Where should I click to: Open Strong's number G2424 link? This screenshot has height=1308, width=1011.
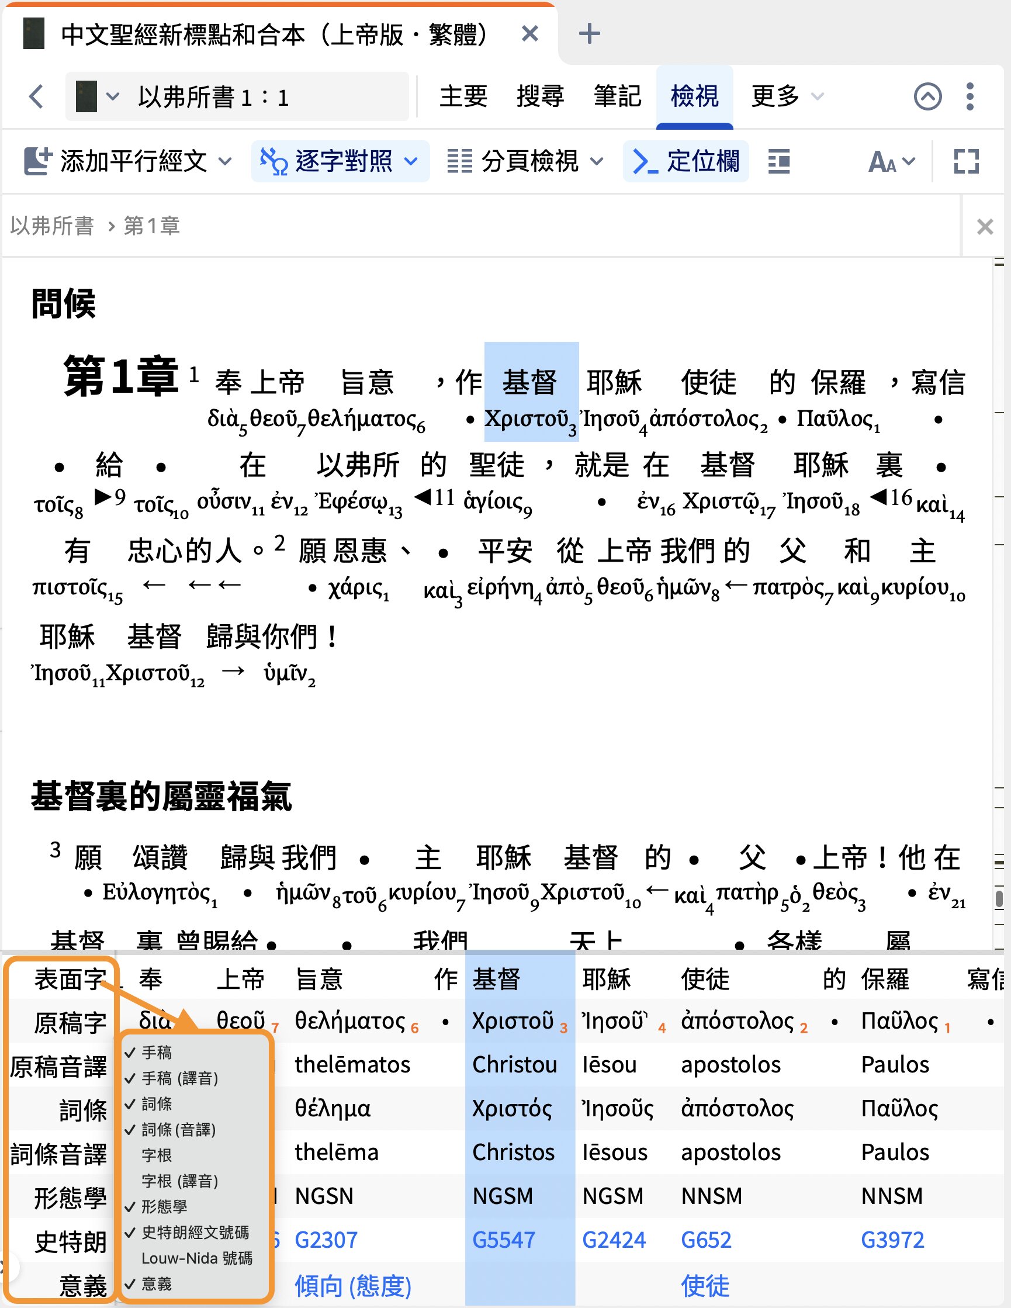point(614,1240)
